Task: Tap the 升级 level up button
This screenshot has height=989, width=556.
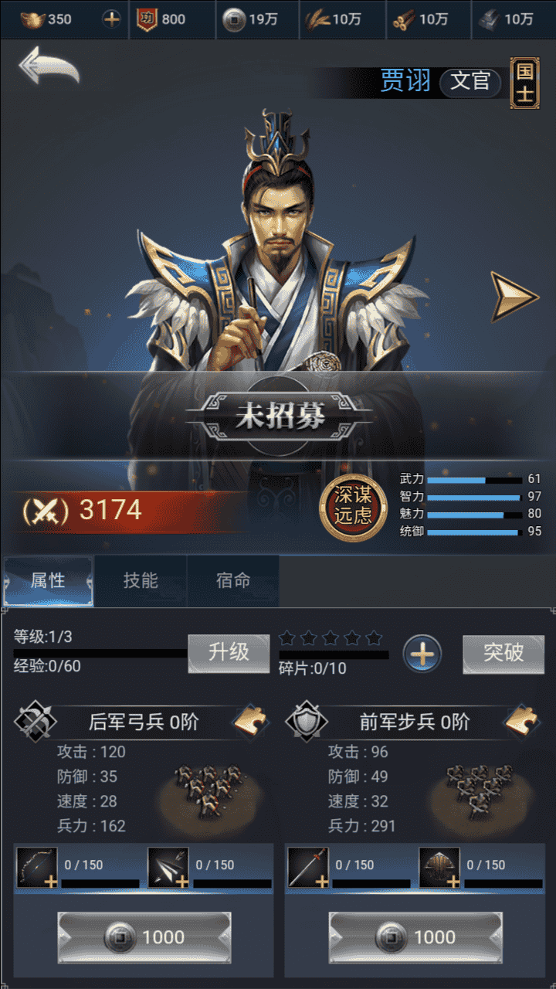Action: (x=229, y=654)
